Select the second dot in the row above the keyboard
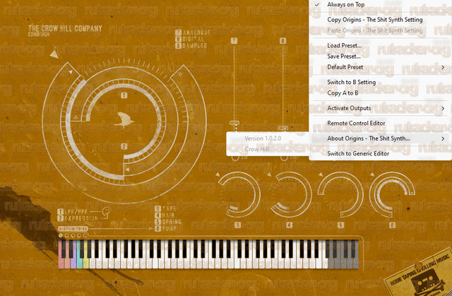 [x=67, y=235]
